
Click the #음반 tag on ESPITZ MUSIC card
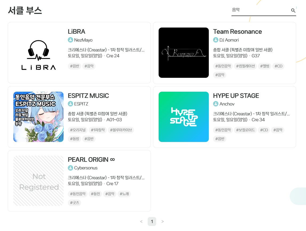pos(89,139)
